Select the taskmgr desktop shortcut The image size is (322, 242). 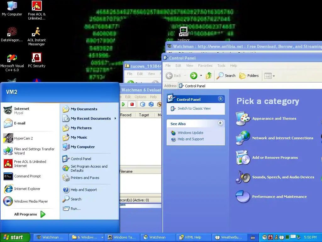pyautogui.click(x=184, y=34)
